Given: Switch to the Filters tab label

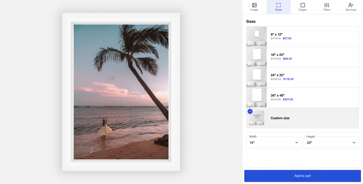Looking at the screenshot, I should coord(327,10).
